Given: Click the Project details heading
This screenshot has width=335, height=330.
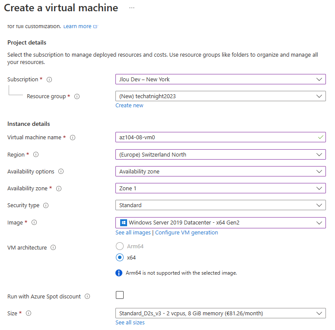Looking at the screenshot, I should click(x=27, y=42).
